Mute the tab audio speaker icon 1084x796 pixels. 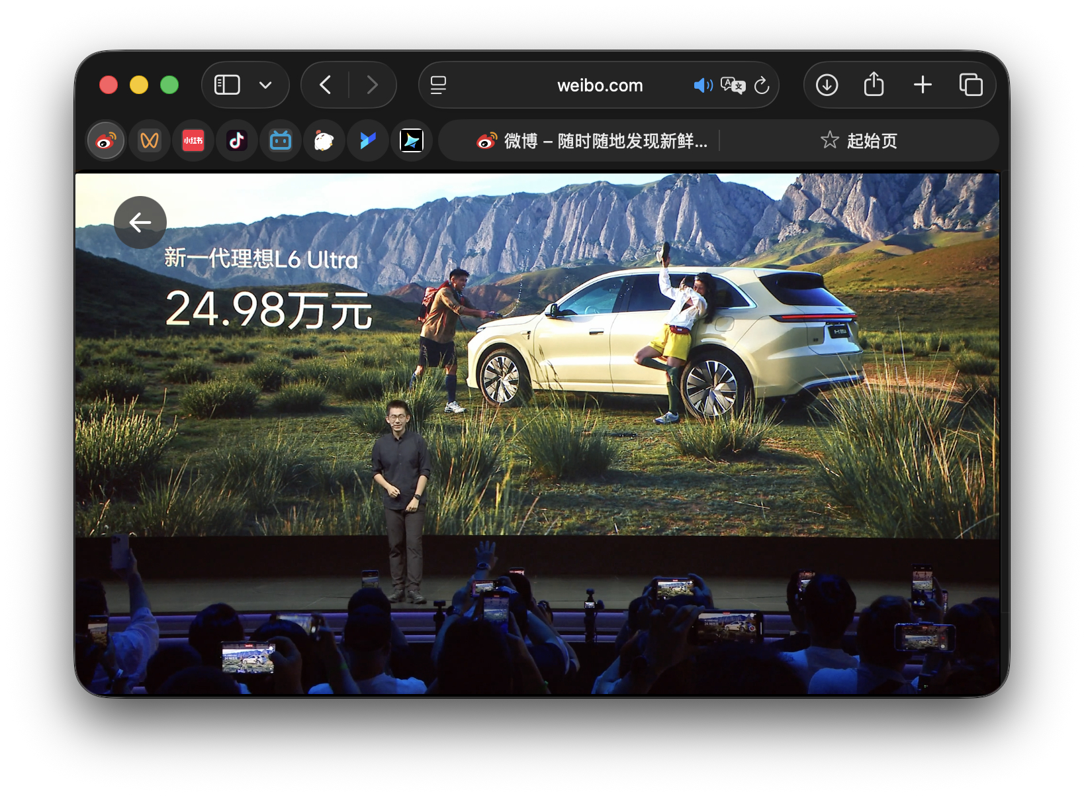point(703,85)
